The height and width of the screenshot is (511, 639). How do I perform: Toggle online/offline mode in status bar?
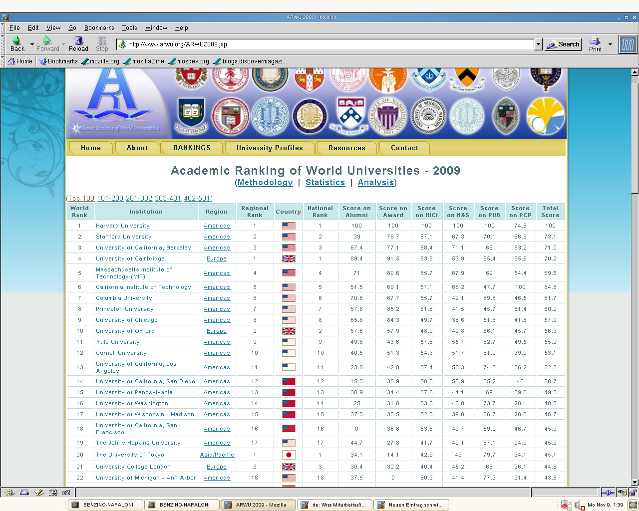click(608, 493)
